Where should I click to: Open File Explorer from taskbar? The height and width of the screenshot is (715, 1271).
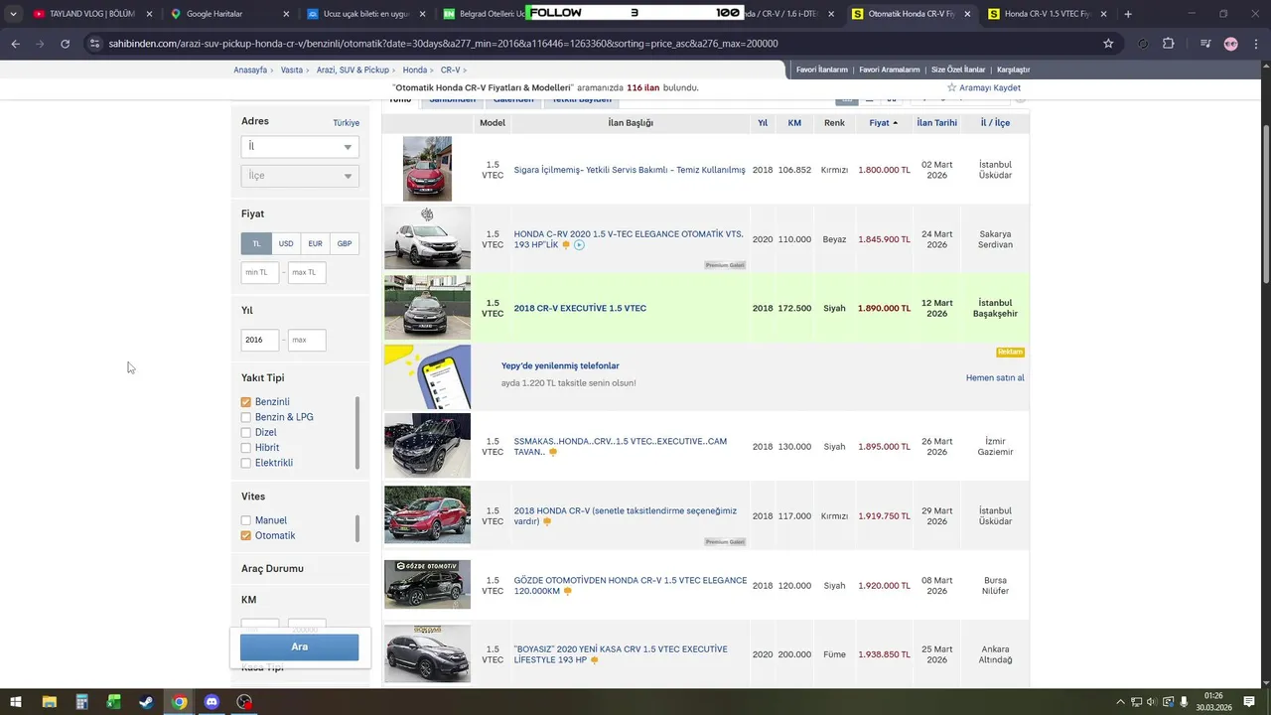pos(49,702)
